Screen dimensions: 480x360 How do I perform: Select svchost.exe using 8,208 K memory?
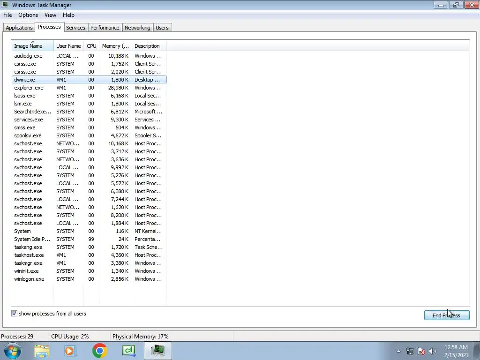coord(89,215)
